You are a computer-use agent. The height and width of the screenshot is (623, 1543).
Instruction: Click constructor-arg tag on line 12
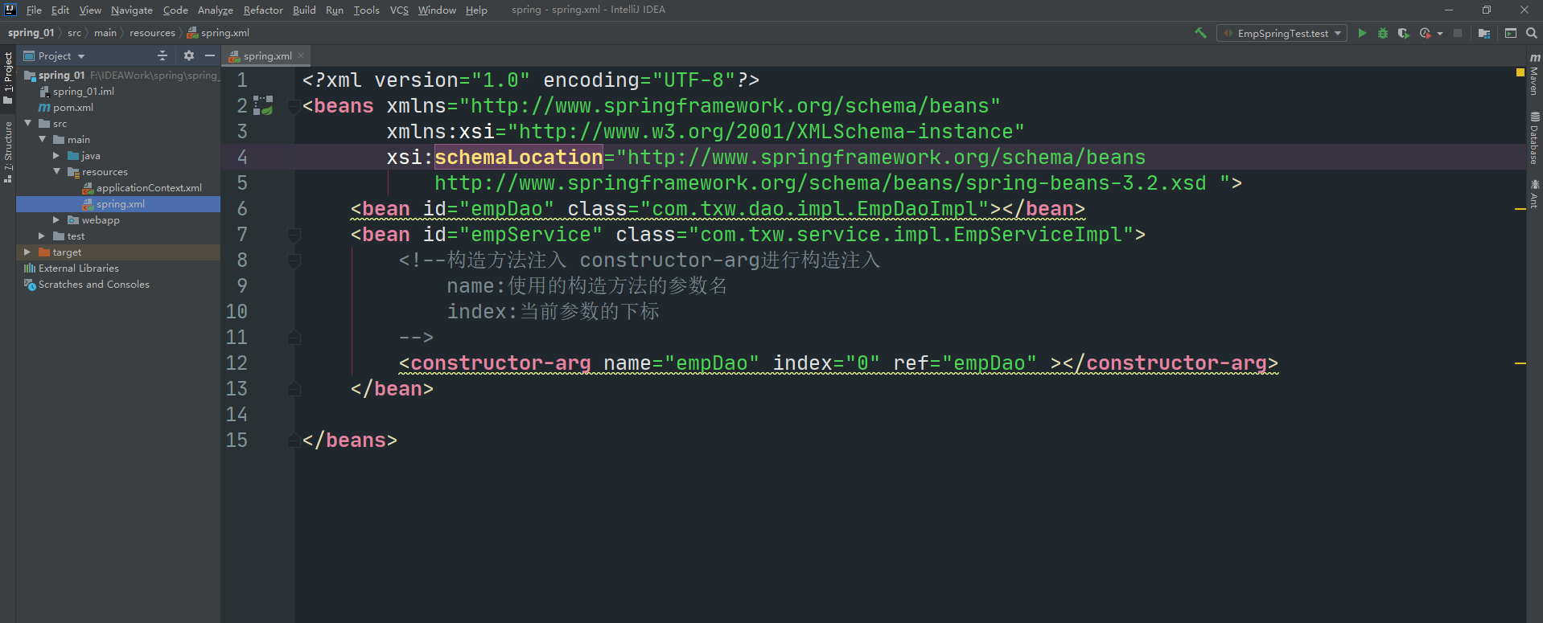(x=500, y=363)
